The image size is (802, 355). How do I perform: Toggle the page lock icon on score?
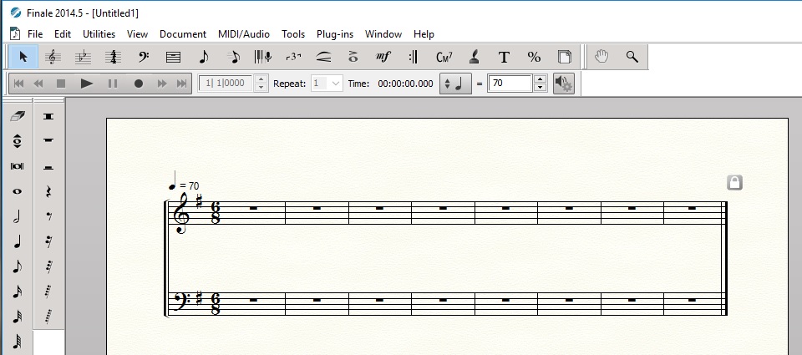734,182
